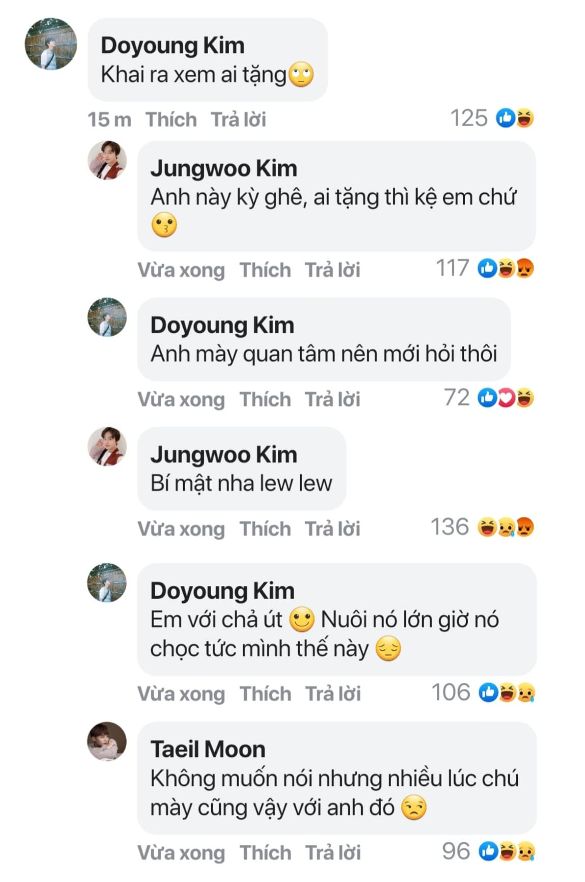
Task: Click the like reaction icon beside count 96
Action: (x=488, y=851)
